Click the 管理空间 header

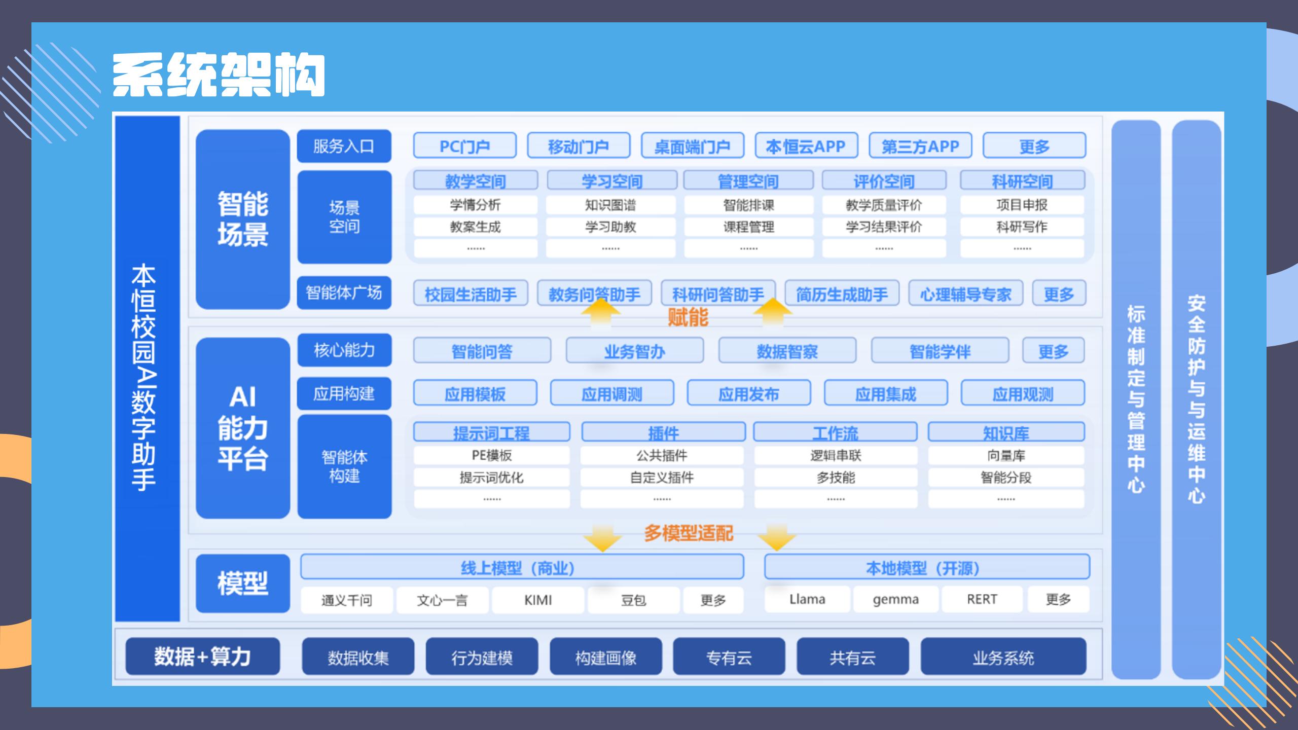[x=748, y=180]
